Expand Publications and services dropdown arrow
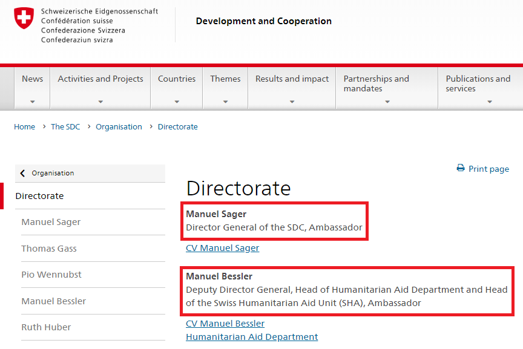This screenshot has height=349, width=523. (490, 102)
